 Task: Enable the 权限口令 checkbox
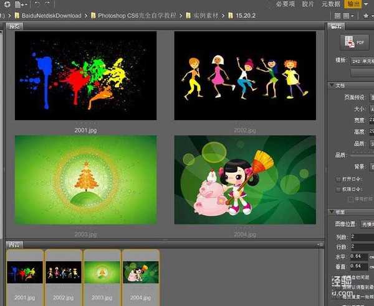[x=337, y=188]
